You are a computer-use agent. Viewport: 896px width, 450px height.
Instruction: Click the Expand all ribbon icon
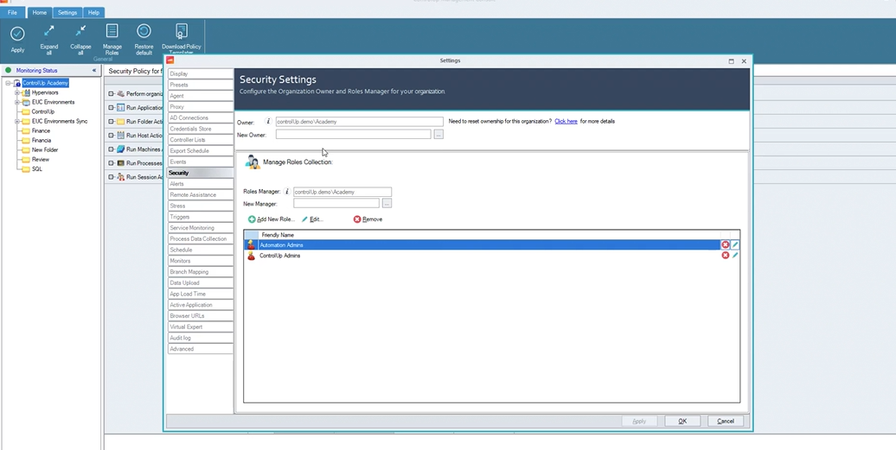point(49,31)
